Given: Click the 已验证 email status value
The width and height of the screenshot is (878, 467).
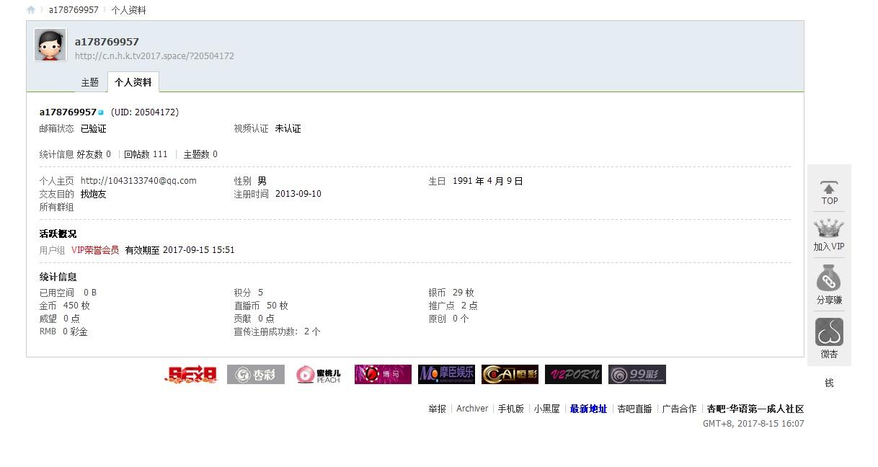Looking at the screenshot, I should point(94,129).
